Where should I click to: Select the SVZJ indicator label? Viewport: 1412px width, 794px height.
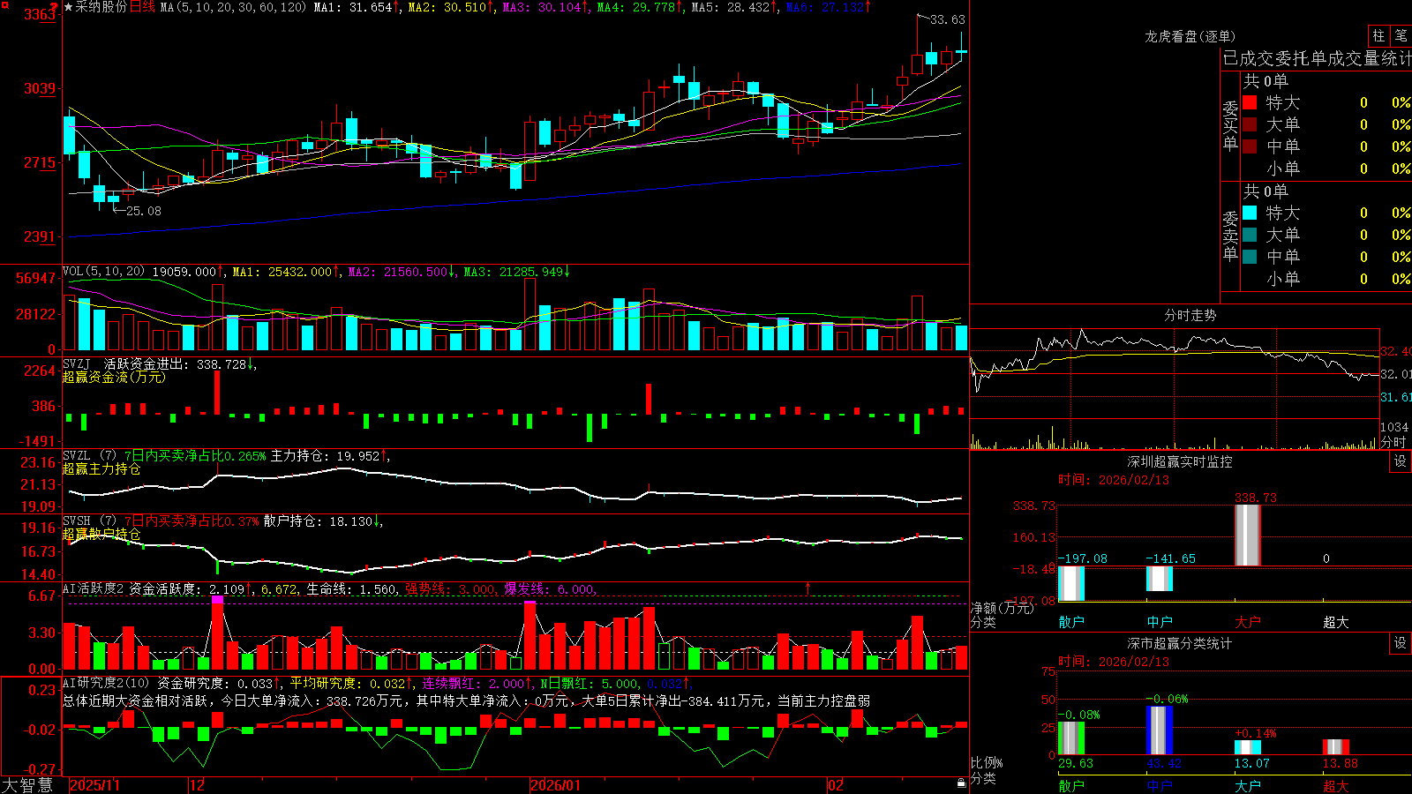(x=77, y=363)
